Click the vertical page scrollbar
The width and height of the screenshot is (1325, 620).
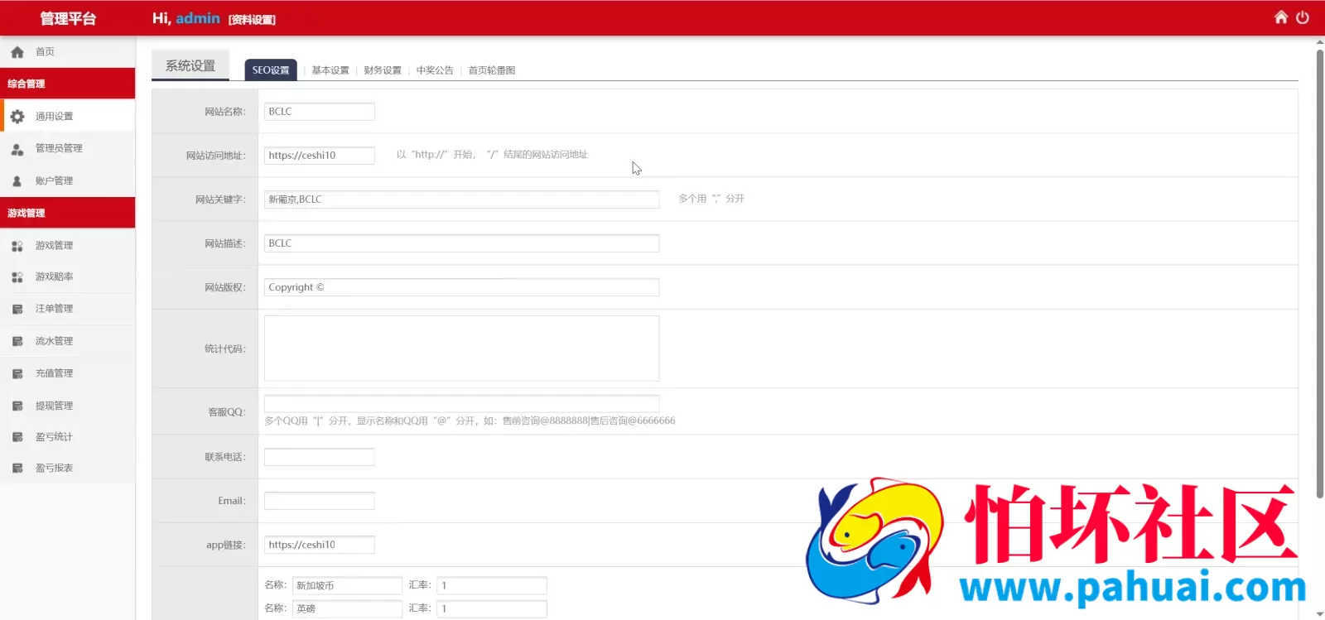click(x=1320, y=273)
